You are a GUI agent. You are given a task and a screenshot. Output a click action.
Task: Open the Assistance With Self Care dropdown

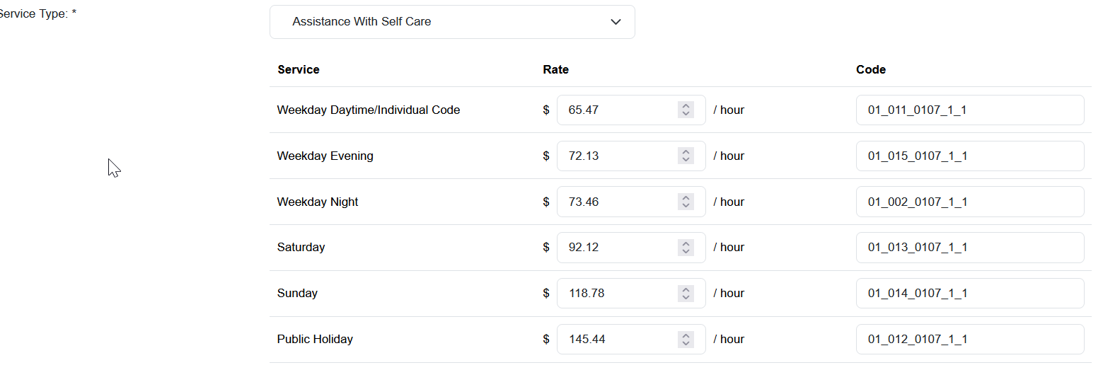451,22
